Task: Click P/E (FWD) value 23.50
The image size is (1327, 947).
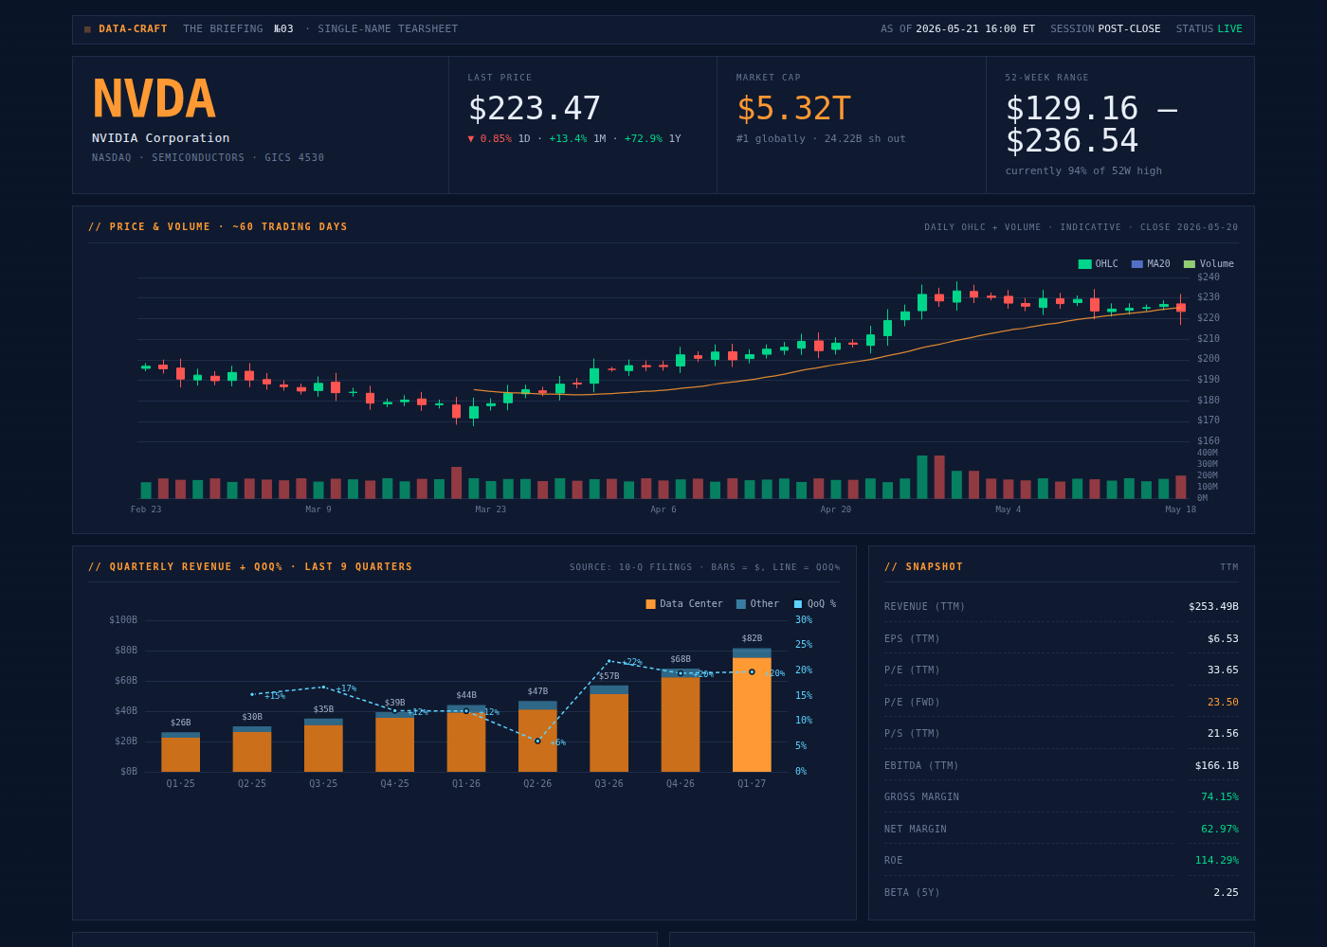Action: [x=1223, y=703]
